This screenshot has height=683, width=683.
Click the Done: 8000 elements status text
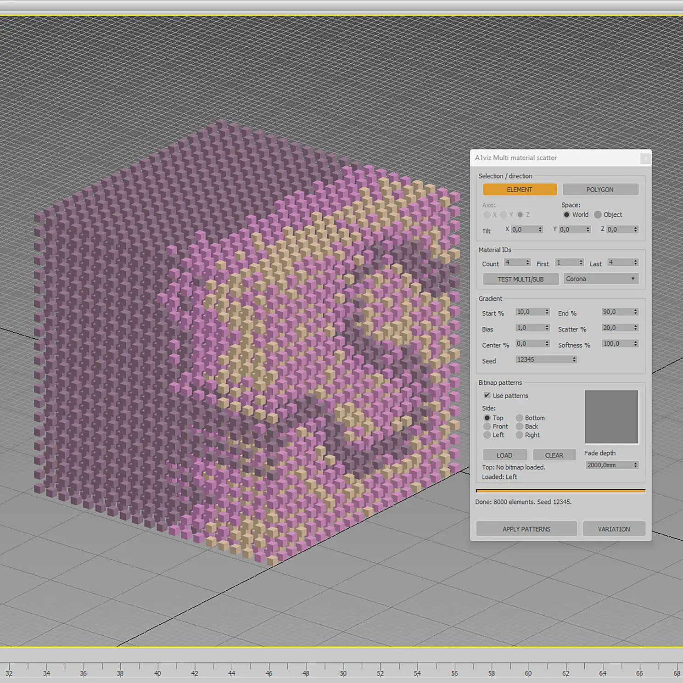(x=523, y=502)
